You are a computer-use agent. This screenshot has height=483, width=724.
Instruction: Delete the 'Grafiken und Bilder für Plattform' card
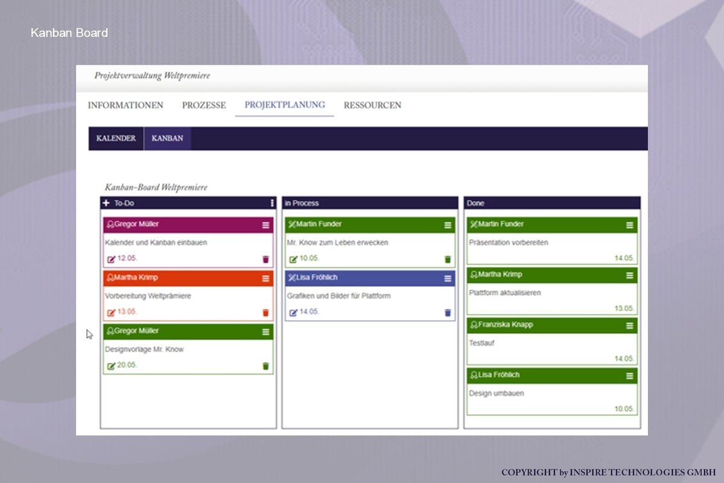click(x=448, y=313)
